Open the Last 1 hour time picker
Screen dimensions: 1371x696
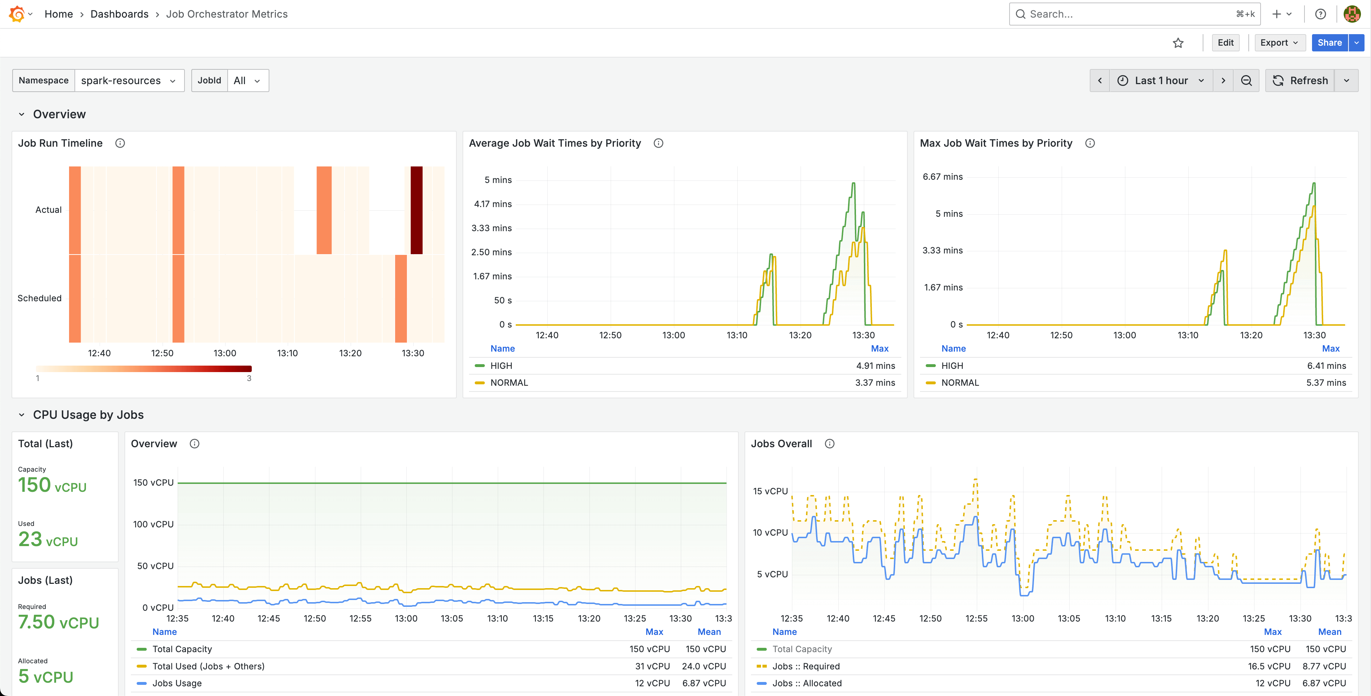pyautogui.click(x=1161, y=80)
